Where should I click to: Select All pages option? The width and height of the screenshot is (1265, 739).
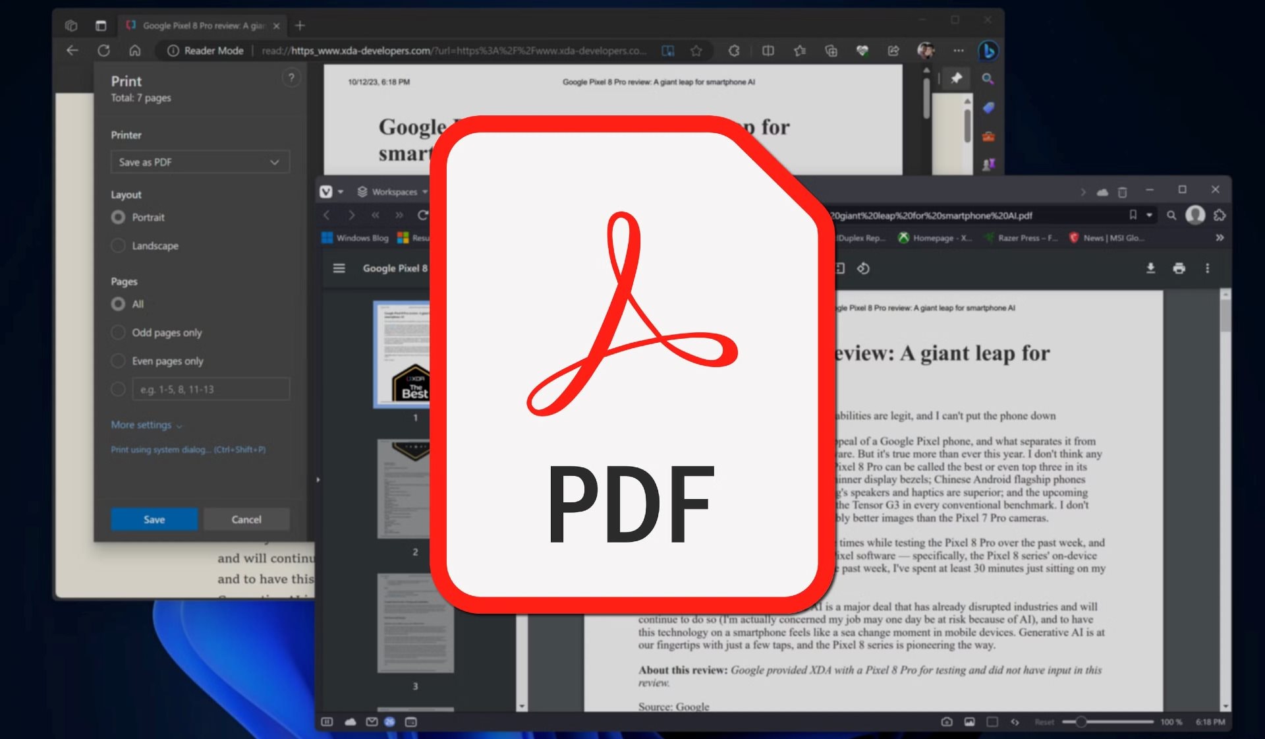(x=118, y=304)
